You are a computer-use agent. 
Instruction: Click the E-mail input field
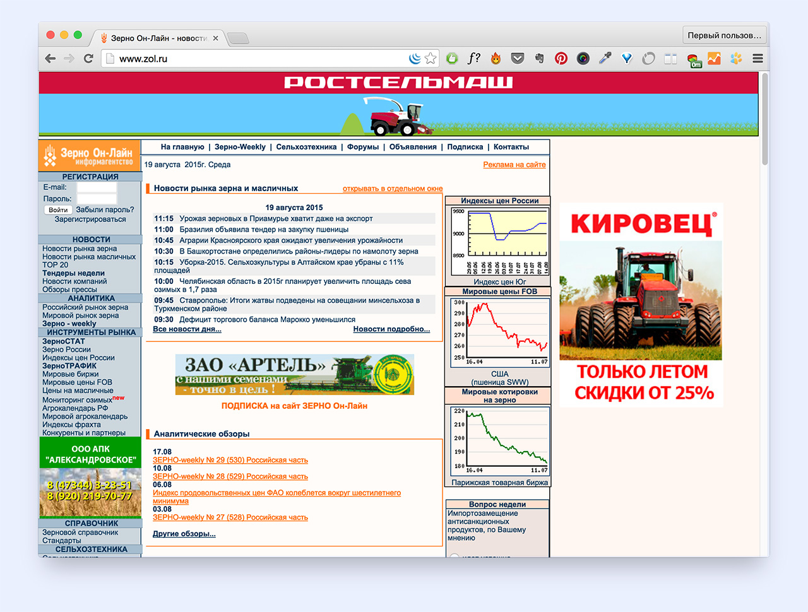pos(97,187)
